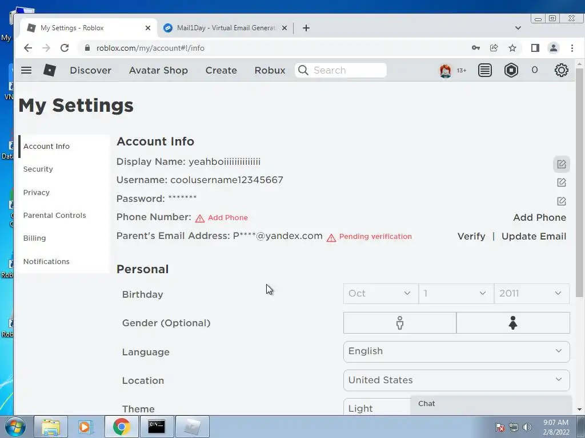Image resolution: width=585 pixels, height=438 pixels.
Task: Open the birthday year dropdown
Action: tap(532, 294)
